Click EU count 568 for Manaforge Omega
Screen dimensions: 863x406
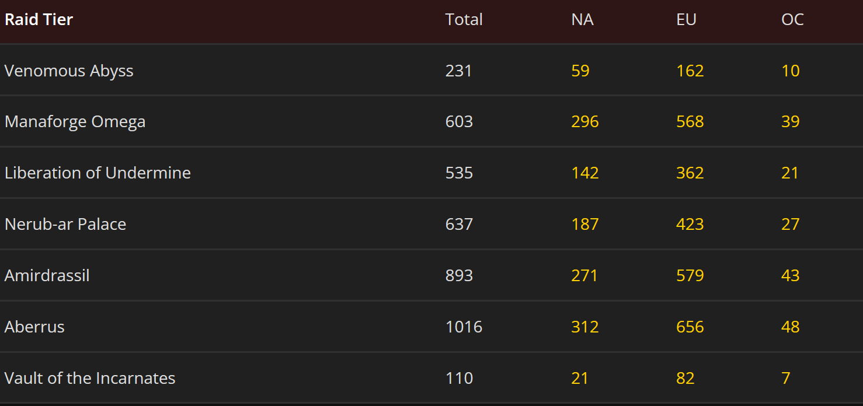point(690,122)
